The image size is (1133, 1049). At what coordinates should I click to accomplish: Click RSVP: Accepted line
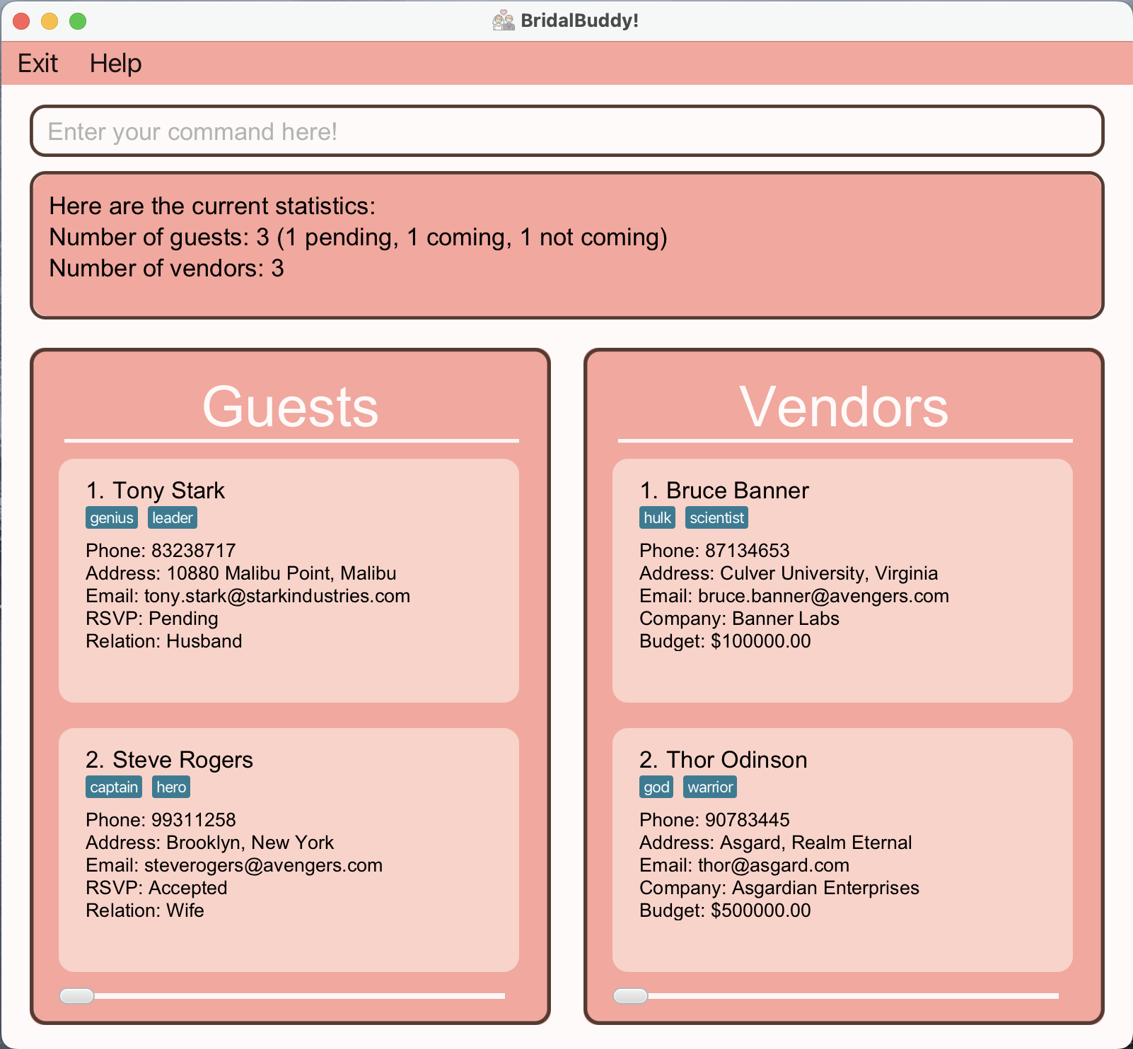156,888
